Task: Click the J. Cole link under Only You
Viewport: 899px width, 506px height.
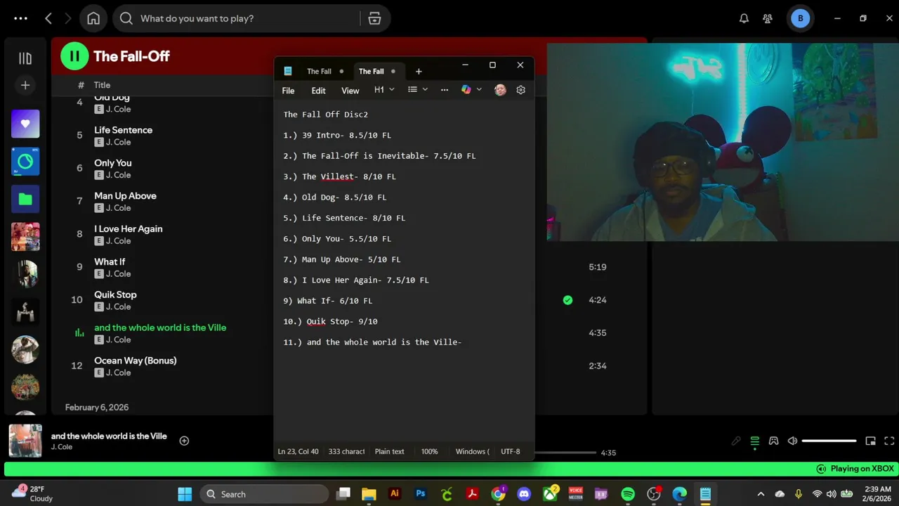Action: [x=118, y=175]
